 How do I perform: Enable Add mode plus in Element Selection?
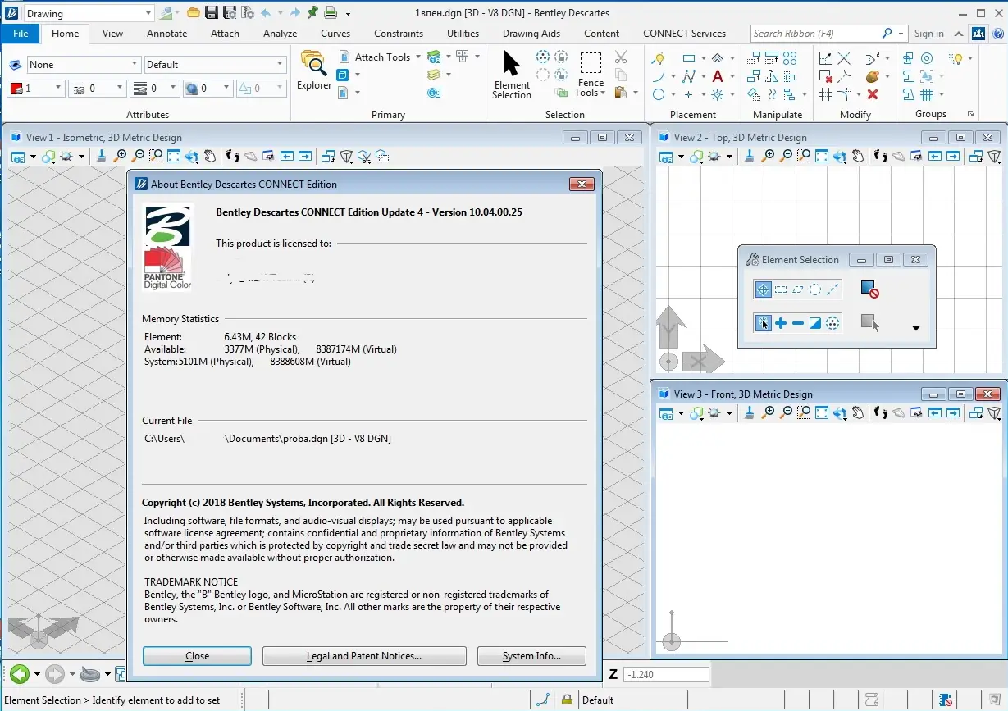click(781, 323)
